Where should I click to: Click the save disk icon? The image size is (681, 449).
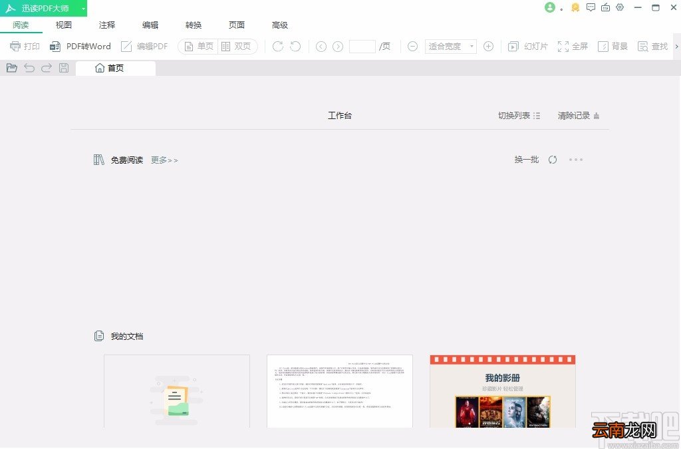(64, 68)
